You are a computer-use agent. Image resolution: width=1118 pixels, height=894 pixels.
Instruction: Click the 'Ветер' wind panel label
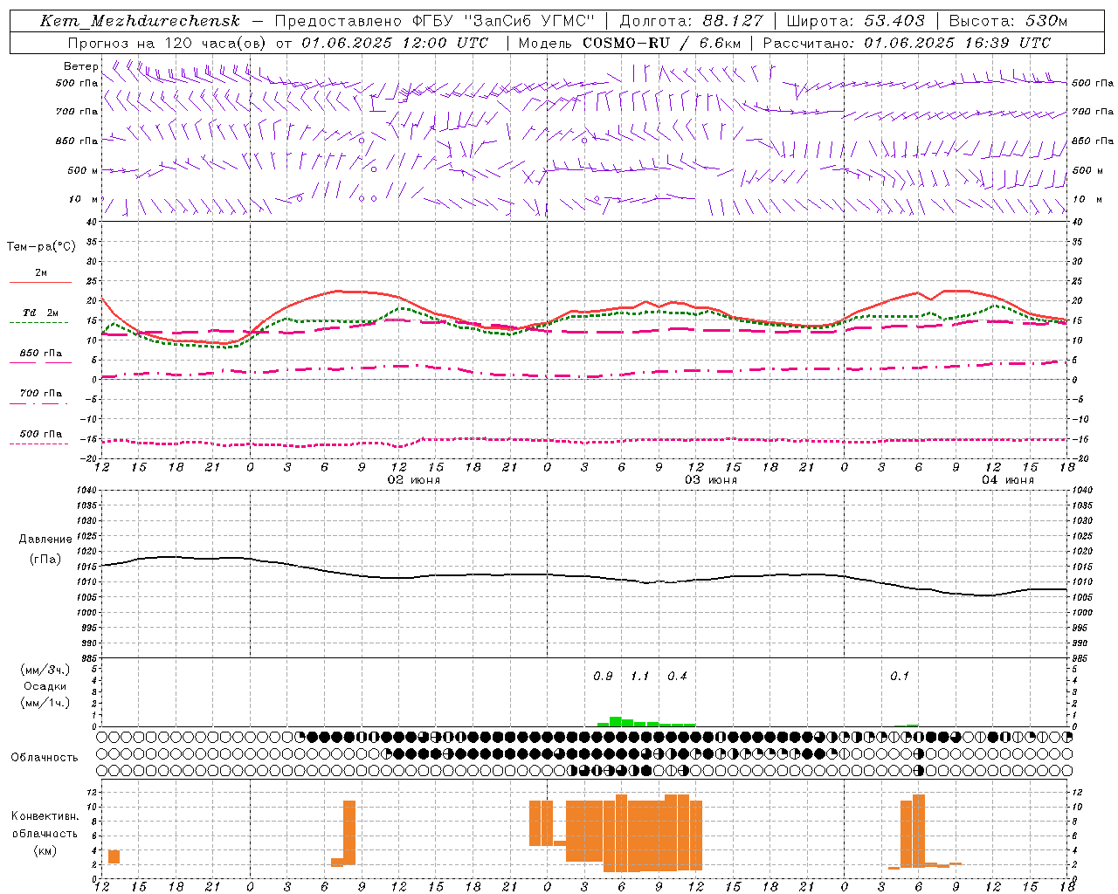81,66
